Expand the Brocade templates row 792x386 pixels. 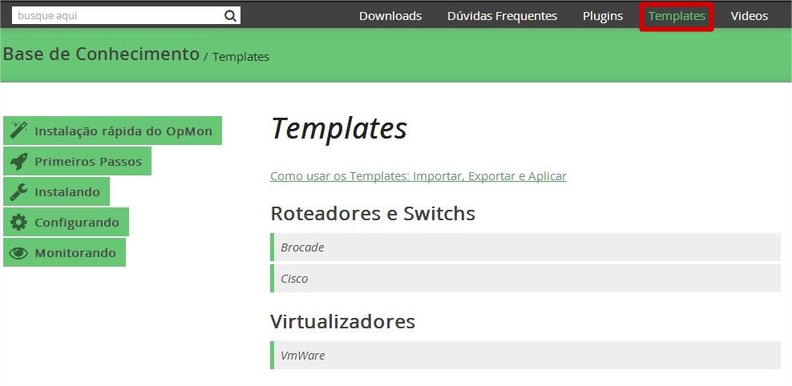(525, 247)
